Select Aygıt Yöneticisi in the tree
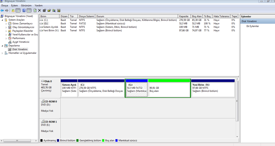The image size is (275, 146). 21,42
